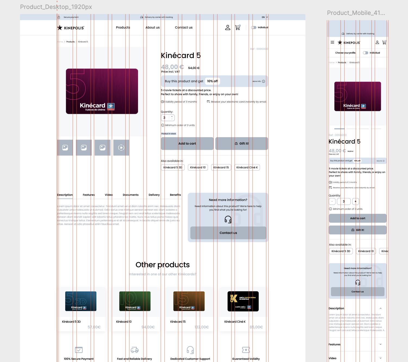Open the user account icon in desktop header
The image size is (408, 362).
pyautogui.click(x=228, y=27)
